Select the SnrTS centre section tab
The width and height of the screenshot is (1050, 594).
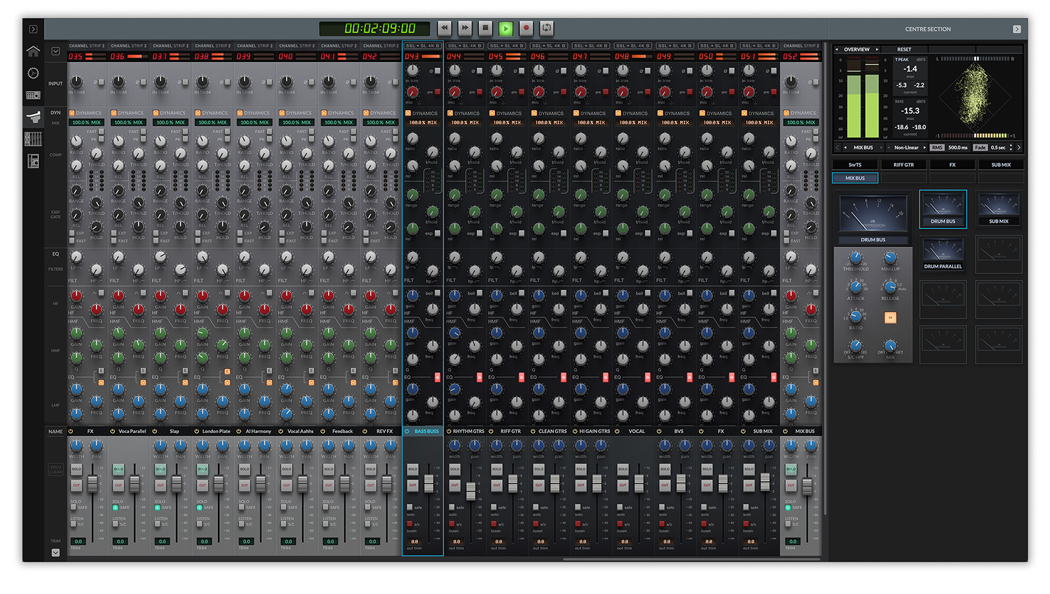855,165
